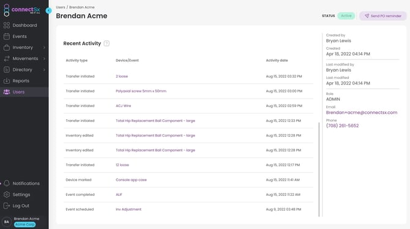Click the Aug 15, 2022 11:22 AM date
The width and height of the screenshot is (410, 229).
coord(283,195)
